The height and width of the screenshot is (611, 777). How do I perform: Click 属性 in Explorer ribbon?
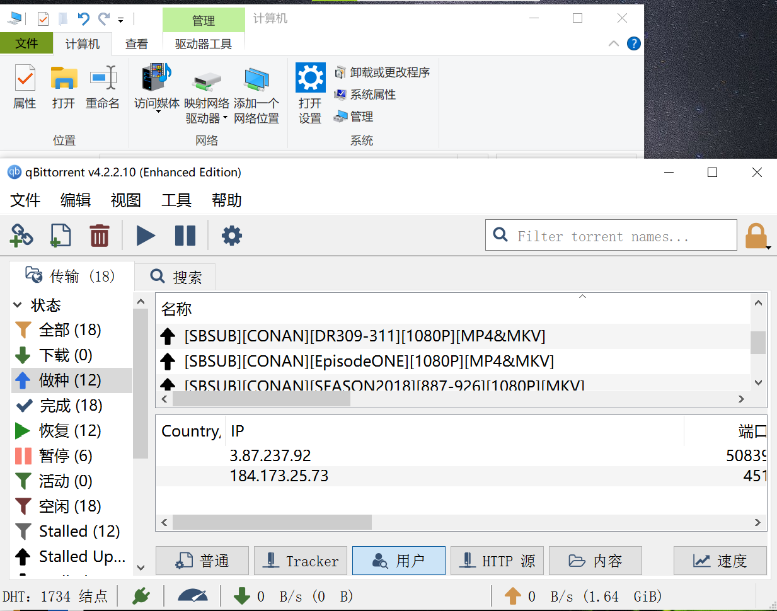tap(25, 87)
